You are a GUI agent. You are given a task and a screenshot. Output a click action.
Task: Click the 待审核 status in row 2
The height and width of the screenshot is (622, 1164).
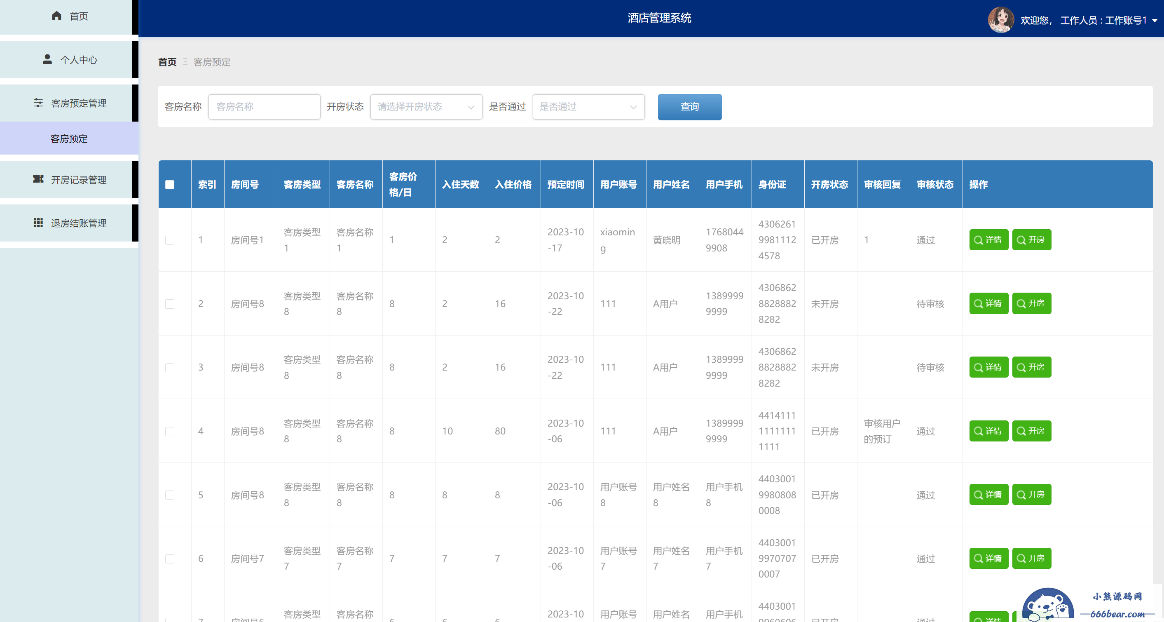930,304
